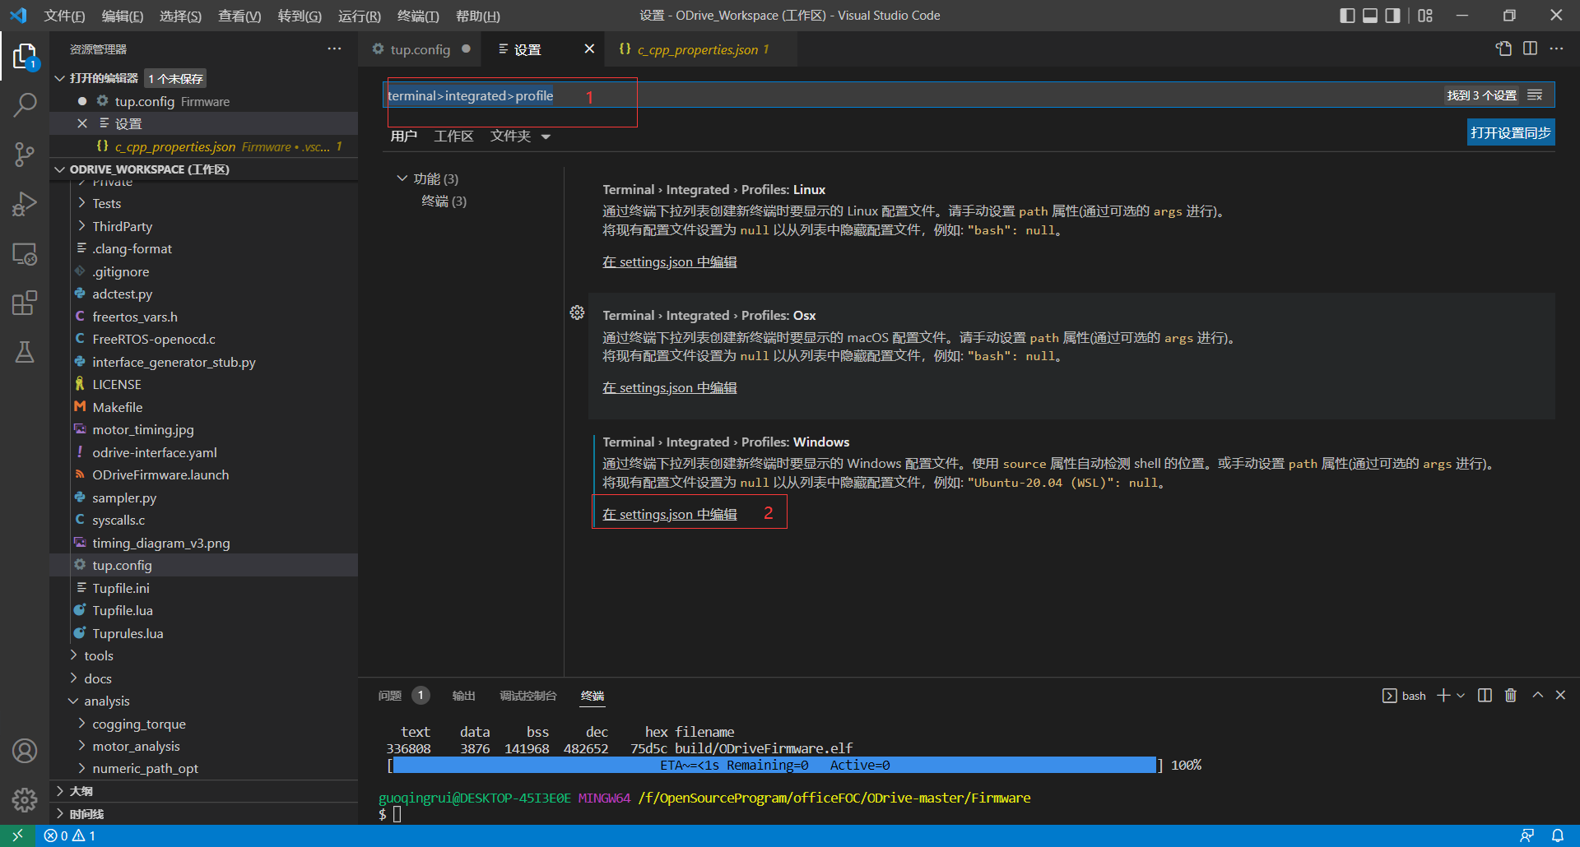Open the Search view
This screenshot has width=1580, height=847.
click(25, 105)
